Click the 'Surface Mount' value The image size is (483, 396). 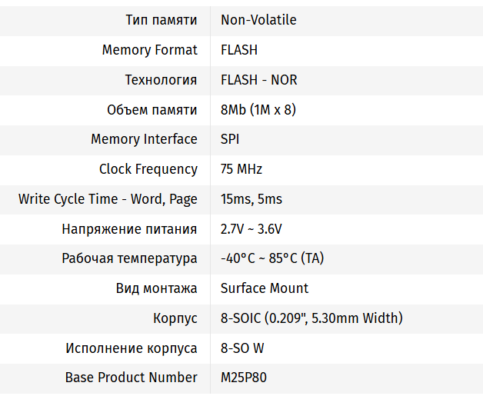265,288
